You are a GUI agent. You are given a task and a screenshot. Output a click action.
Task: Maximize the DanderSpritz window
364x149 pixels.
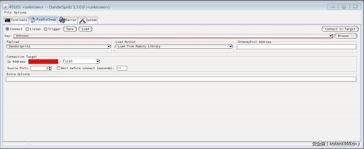pyautogui.click(x=344, y=7)
